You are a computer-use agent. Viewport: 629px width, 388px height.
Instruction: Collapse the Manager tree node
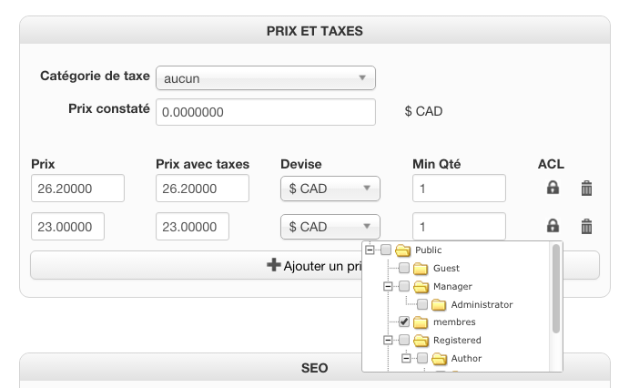pos(388,286)
